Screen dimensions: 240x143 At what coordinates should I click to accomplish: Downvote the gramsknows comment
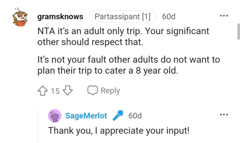pos(68,91)
